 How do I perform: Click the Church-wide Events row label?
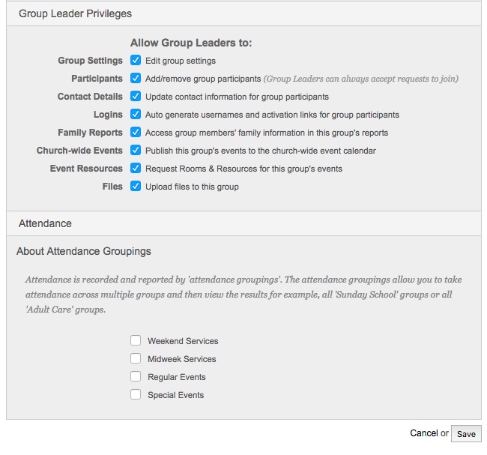click(79, 151)
